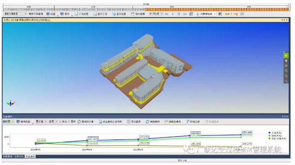295x165 pixels.
Task: Open the 视图 (View) toolbar button
Action: point(51,14)
